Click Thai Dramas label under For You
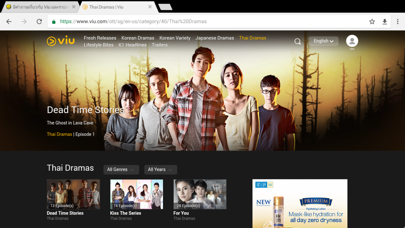The image size is (405, 228). 184,219
